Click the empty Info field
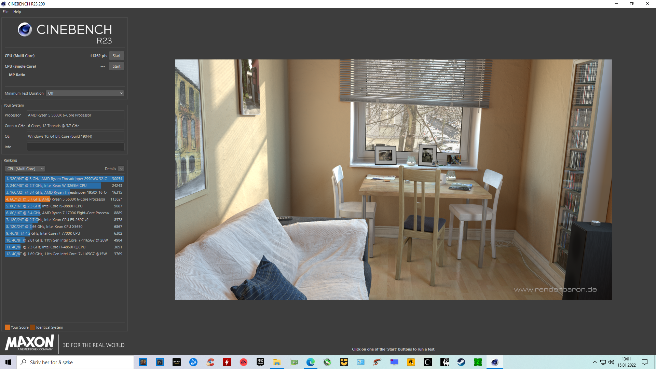 (x=76, y=147)
